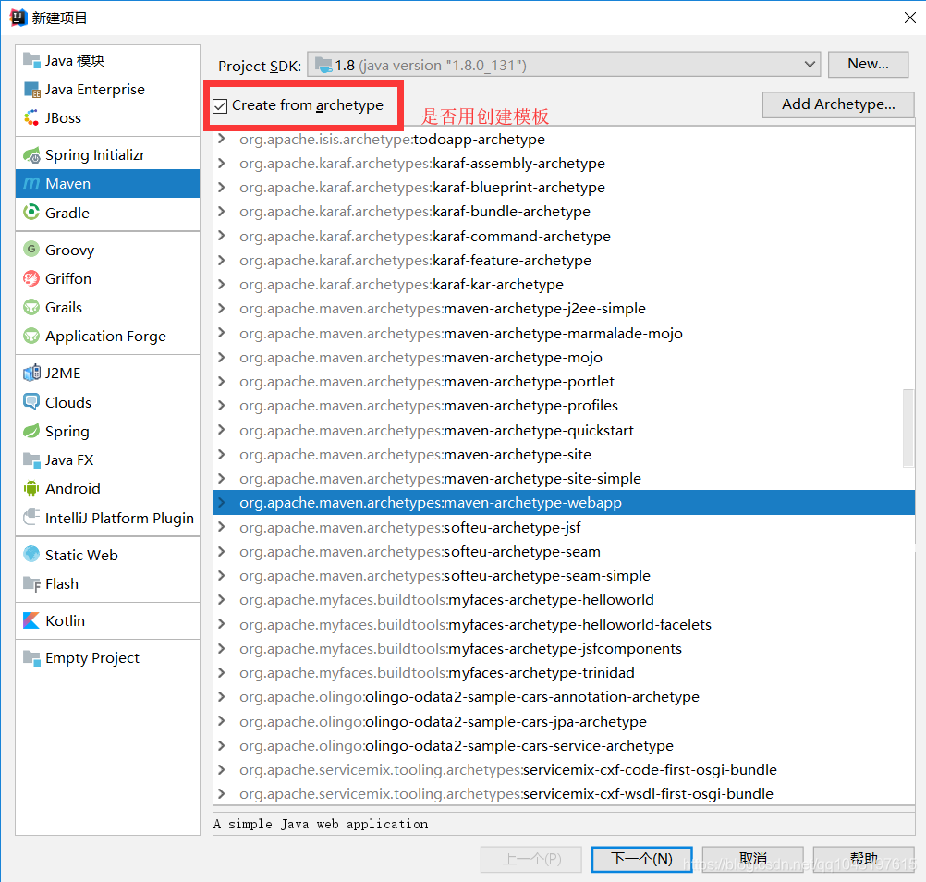Select the myfaces-archetype-trinidad row
The width and height of the screenshot is (926, 882).
(x=564, y=673)
